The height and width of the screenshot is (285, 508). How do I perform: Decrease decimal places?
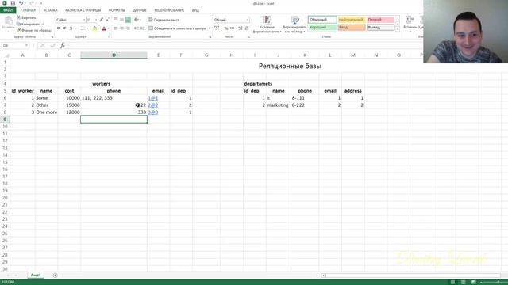click(247, 28)
